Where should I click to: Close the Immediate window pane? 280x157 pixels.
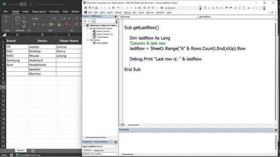tap(276, 130)
